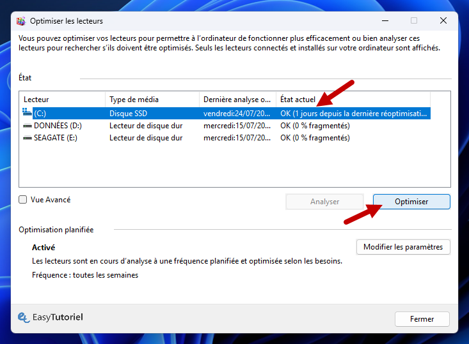Enable the Vue Avancé checkbox
This screenshot has height=344, width=469.
click(23, 200)
